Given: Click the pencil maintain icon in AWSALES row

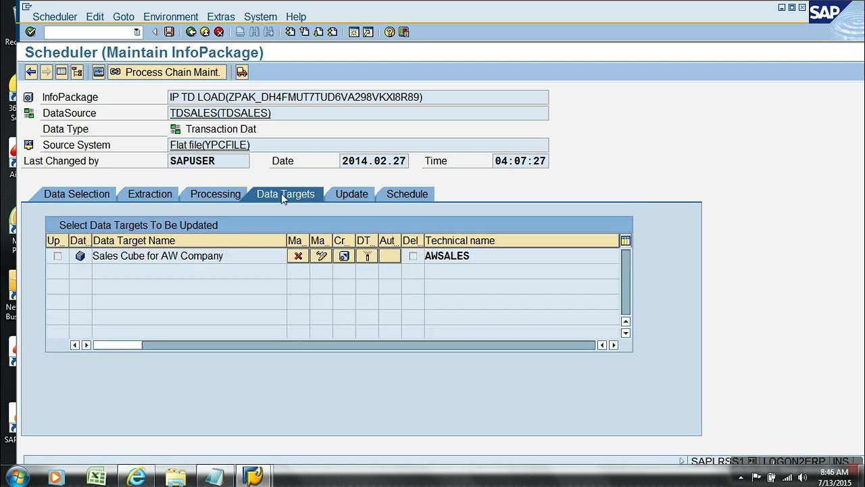Looking at the screenshot, I should (321, 256).
